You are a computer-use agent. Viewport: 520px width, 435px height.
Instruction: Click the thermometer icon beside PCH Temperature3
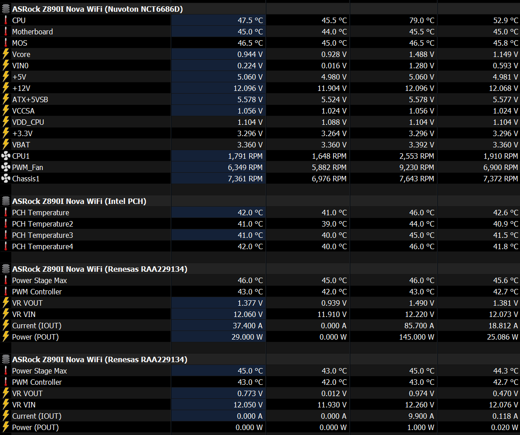click(5, 235)
